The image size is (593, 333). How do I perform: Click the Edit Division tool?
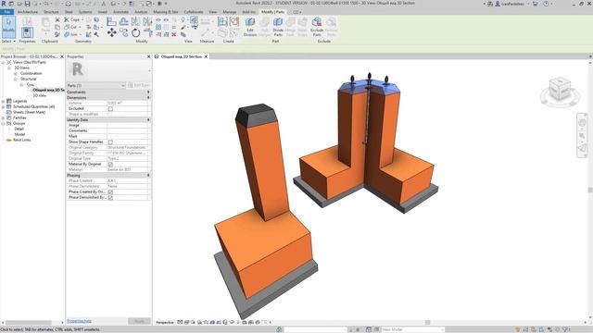pos(250,26)
